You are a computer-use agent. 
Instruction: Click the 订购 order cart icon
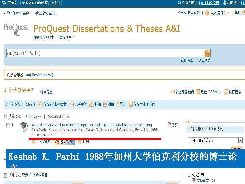(x=80, y=142)
